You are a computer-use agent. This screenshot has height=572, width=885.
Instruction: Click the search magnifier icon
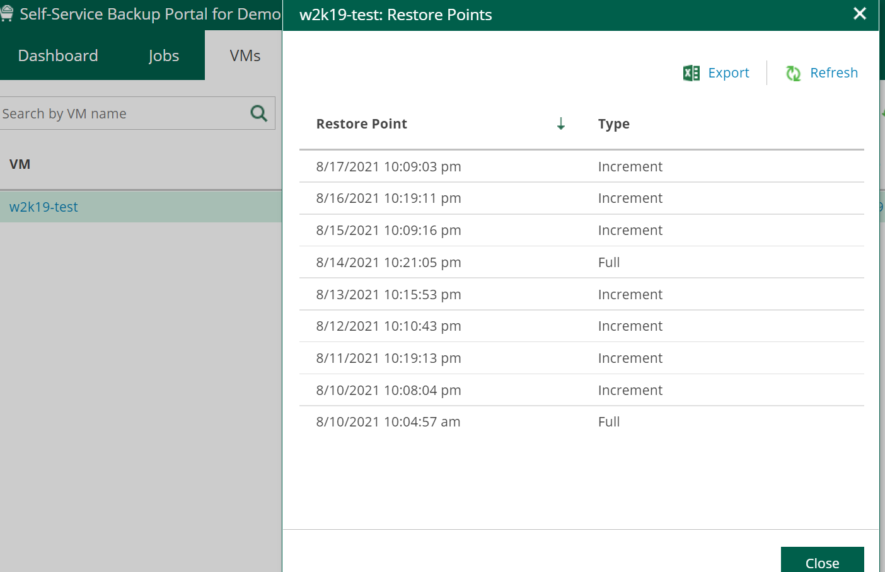[259, 113]
